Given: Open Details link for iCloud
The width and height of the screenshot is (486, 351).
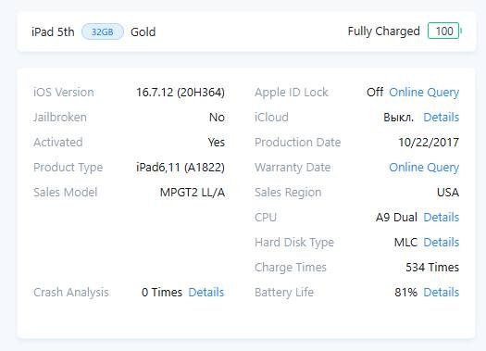Looking at the screenshot, I should [x=441, y=118].
